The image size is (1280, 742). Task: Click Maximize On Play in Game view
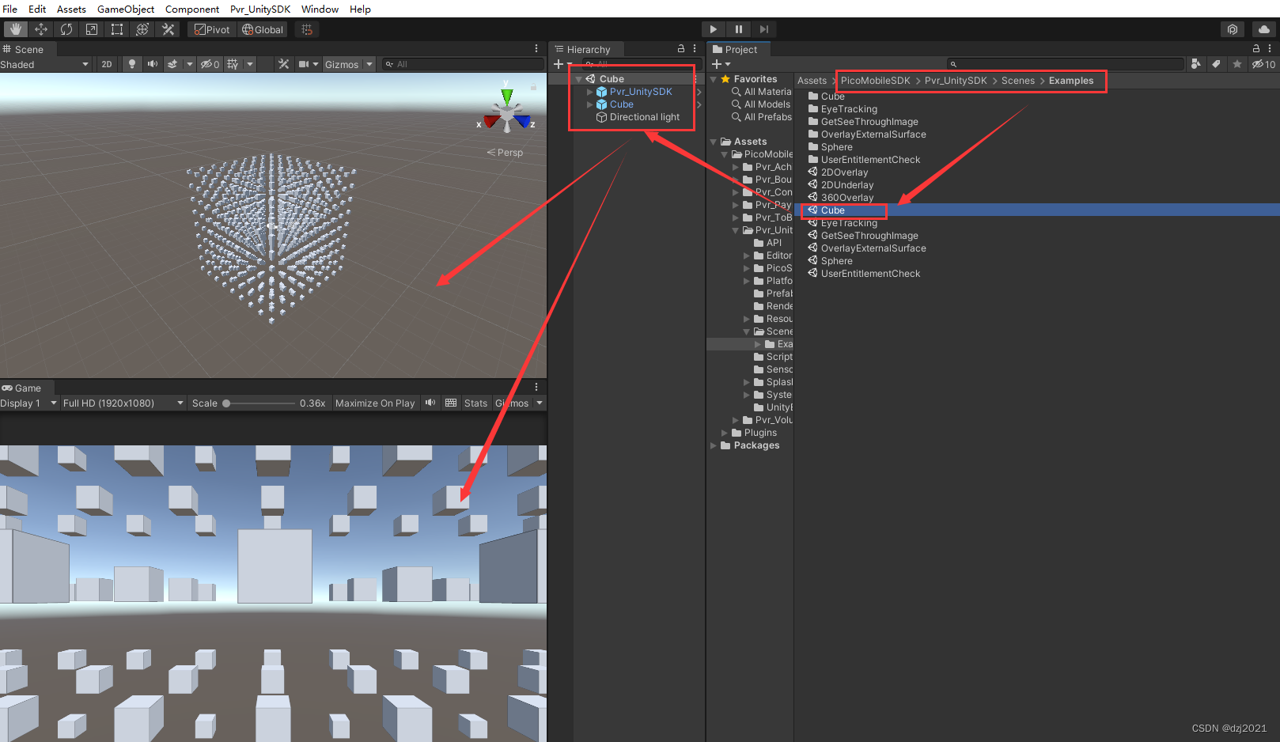tap(375, 403)
